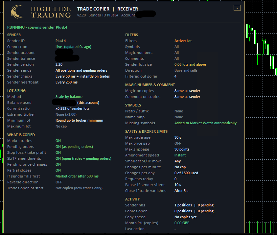Click the 'Buys and sells' direction value
This screenshot has width=277, height=235.
(x=186, y=70)
